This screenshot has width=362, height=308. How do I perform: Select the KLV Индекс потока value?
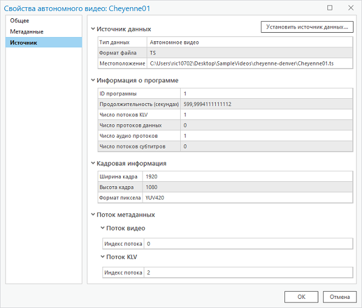tap(249, 273)
